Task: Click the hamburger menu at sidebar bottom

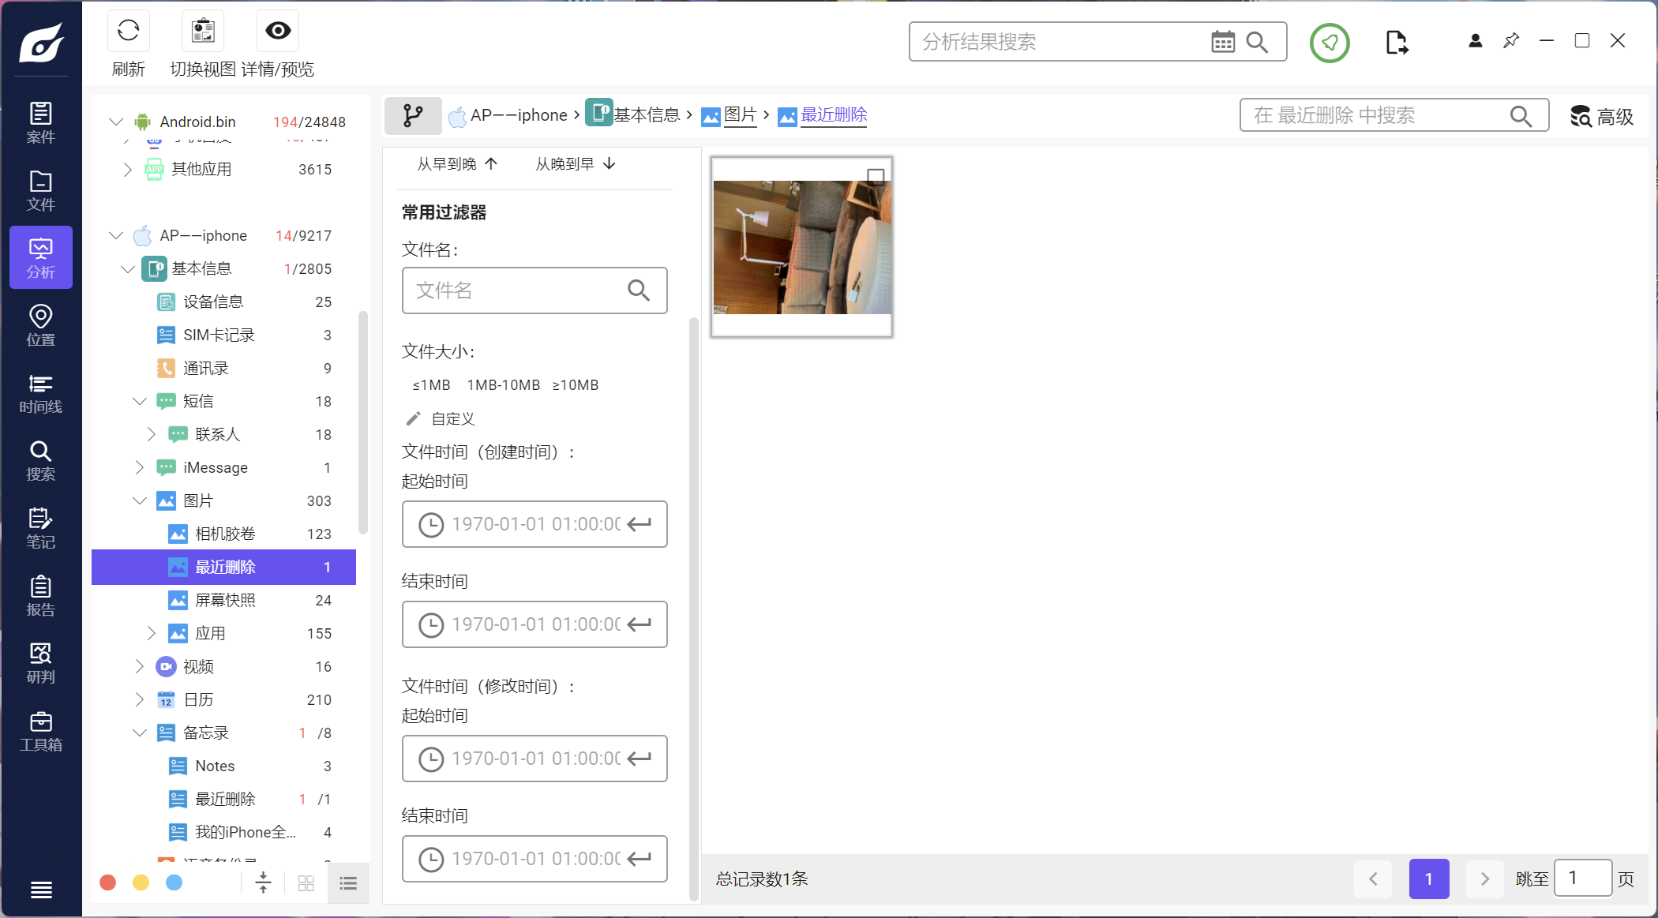Action: coord(41,890)
